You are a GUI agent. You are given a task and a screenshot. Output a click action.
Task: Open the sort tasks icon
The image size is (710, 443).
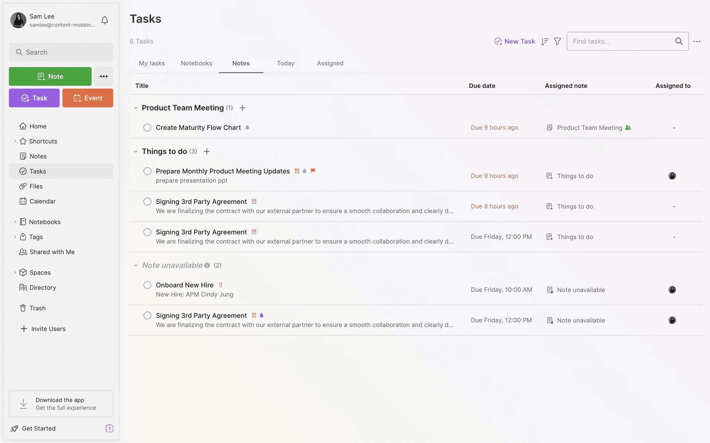544,41
